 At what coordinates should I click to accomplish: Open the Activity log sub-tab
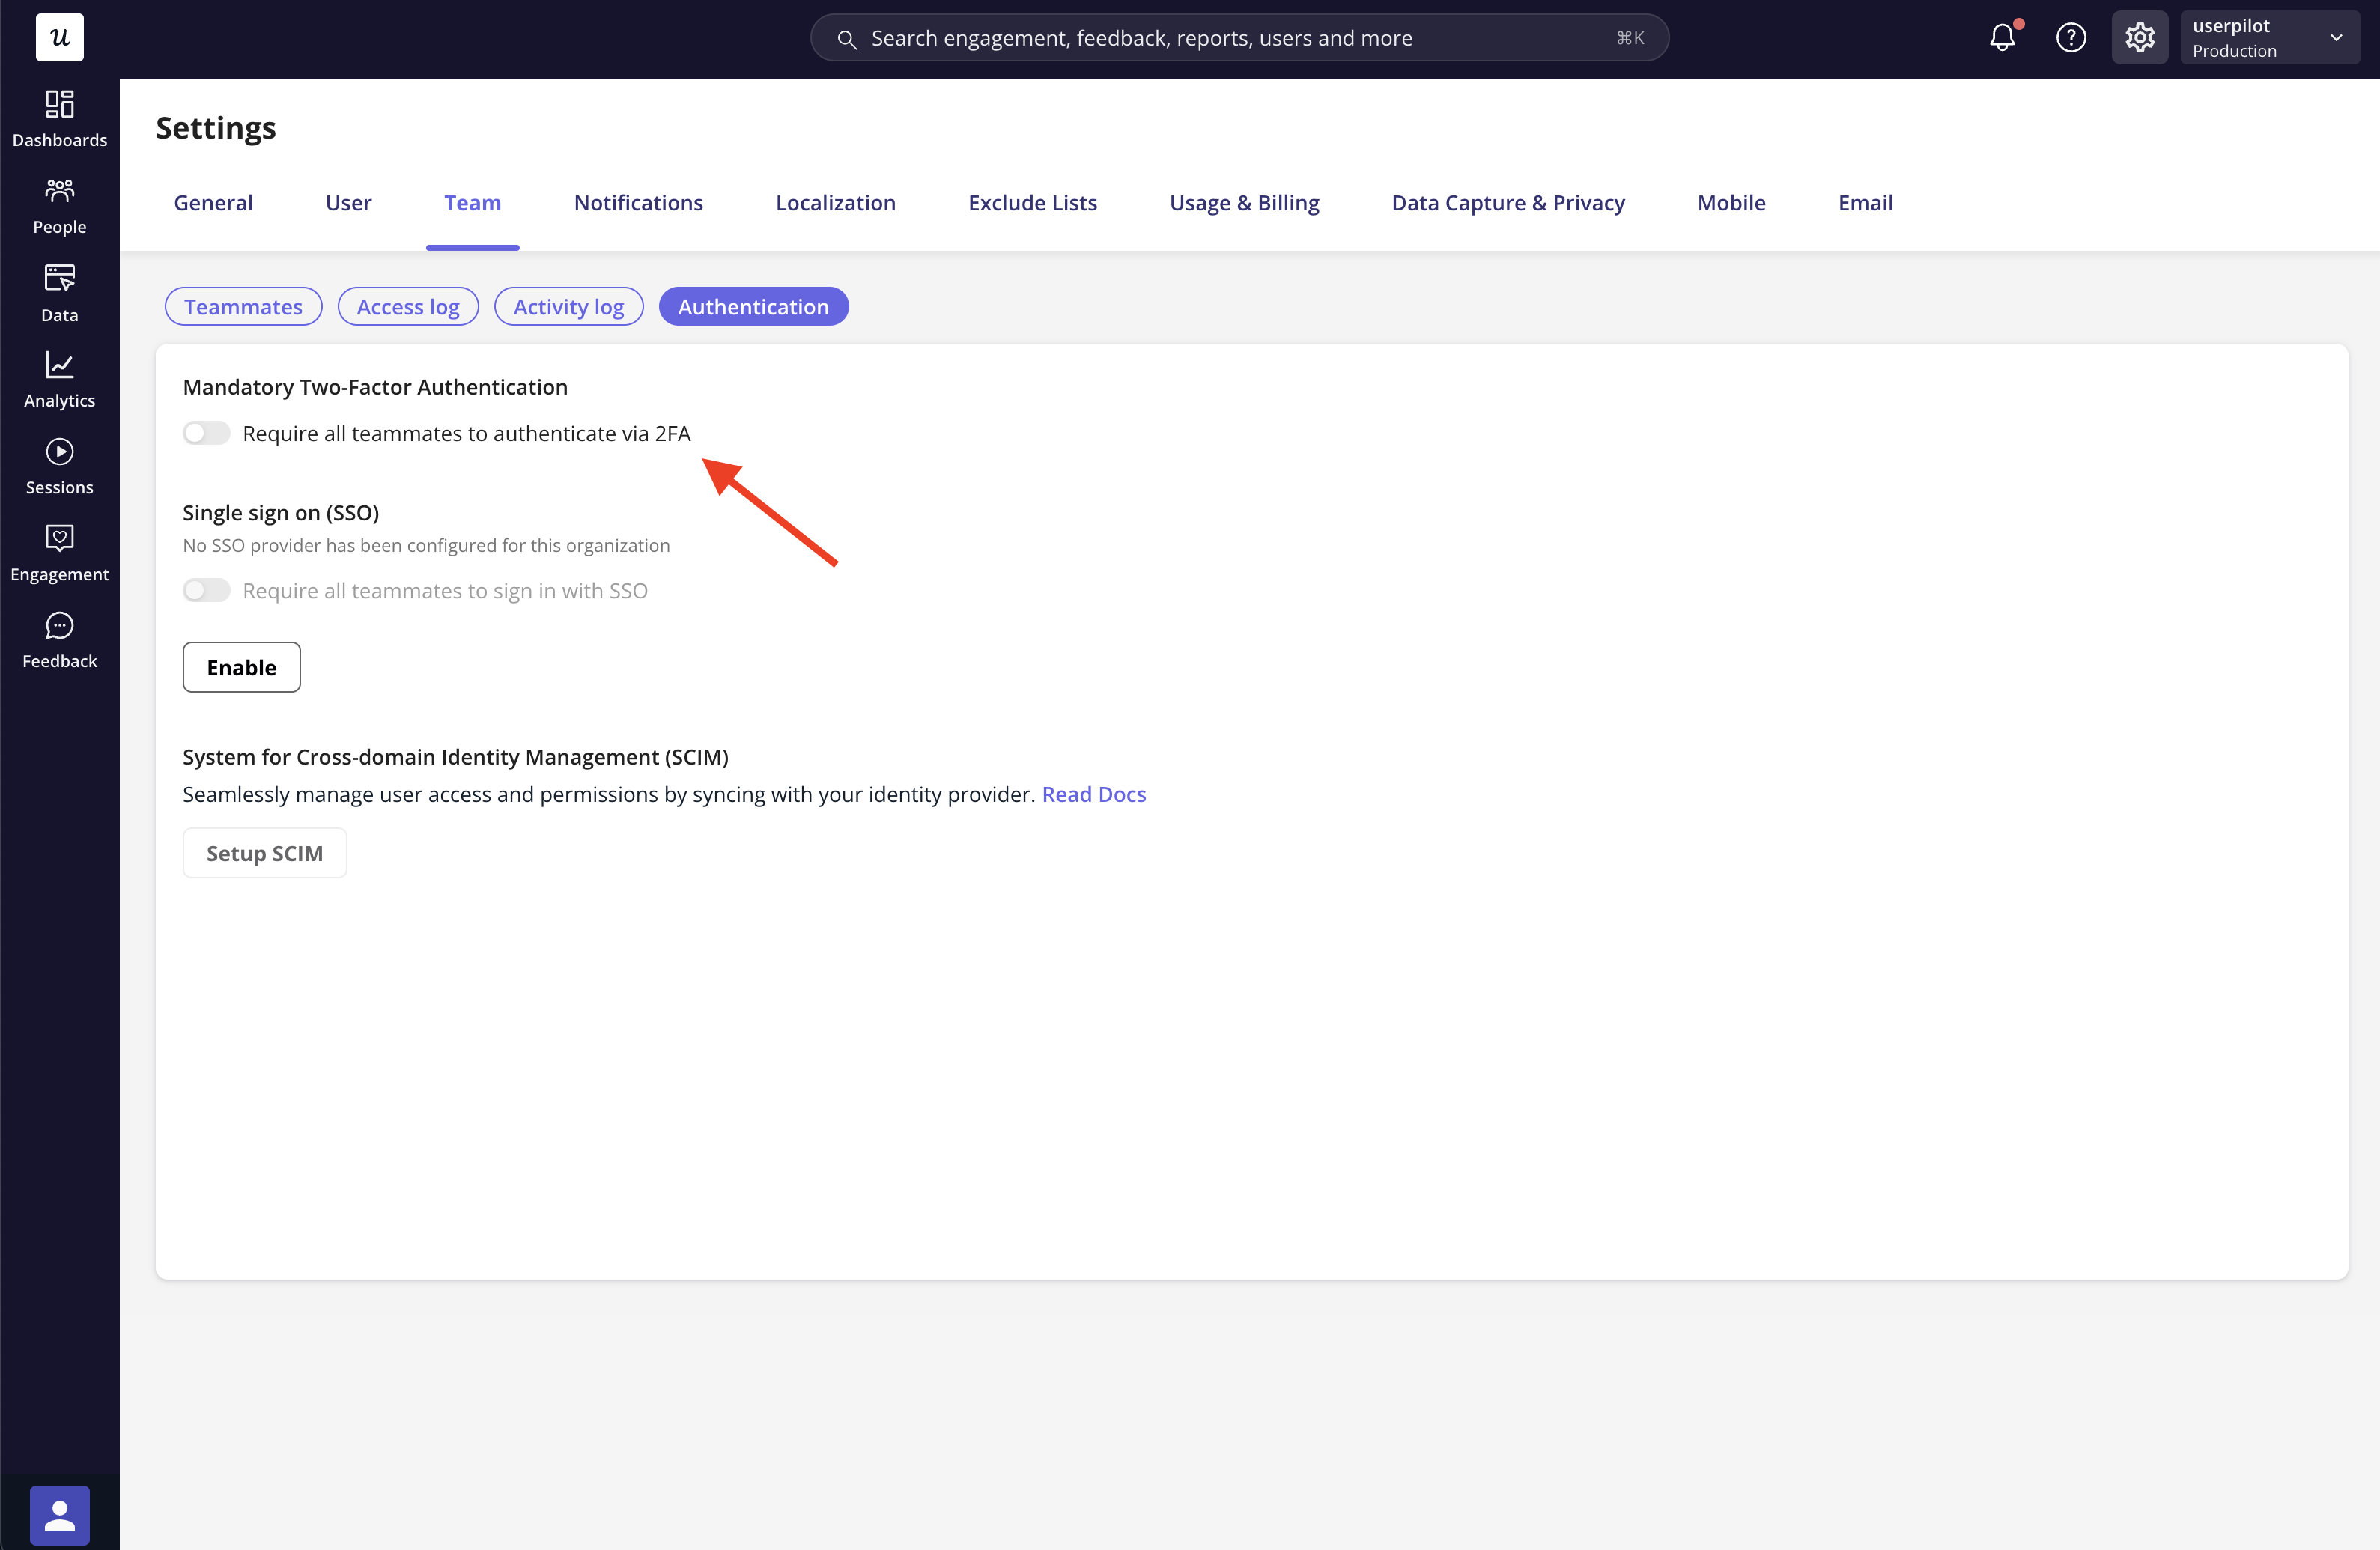click(x=568, y=307)
